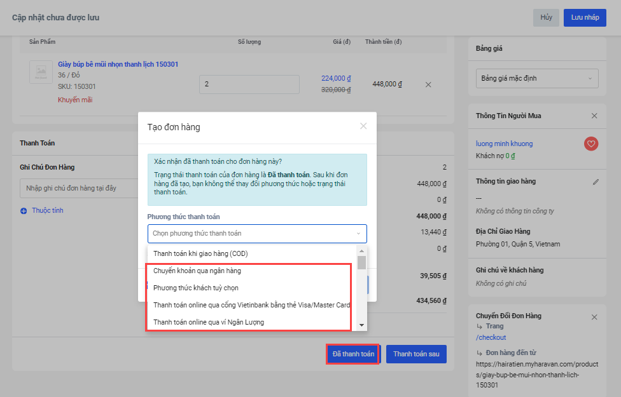Click the product image thumbnail
This screenshot has width=621, height=397.
(41, 72)
